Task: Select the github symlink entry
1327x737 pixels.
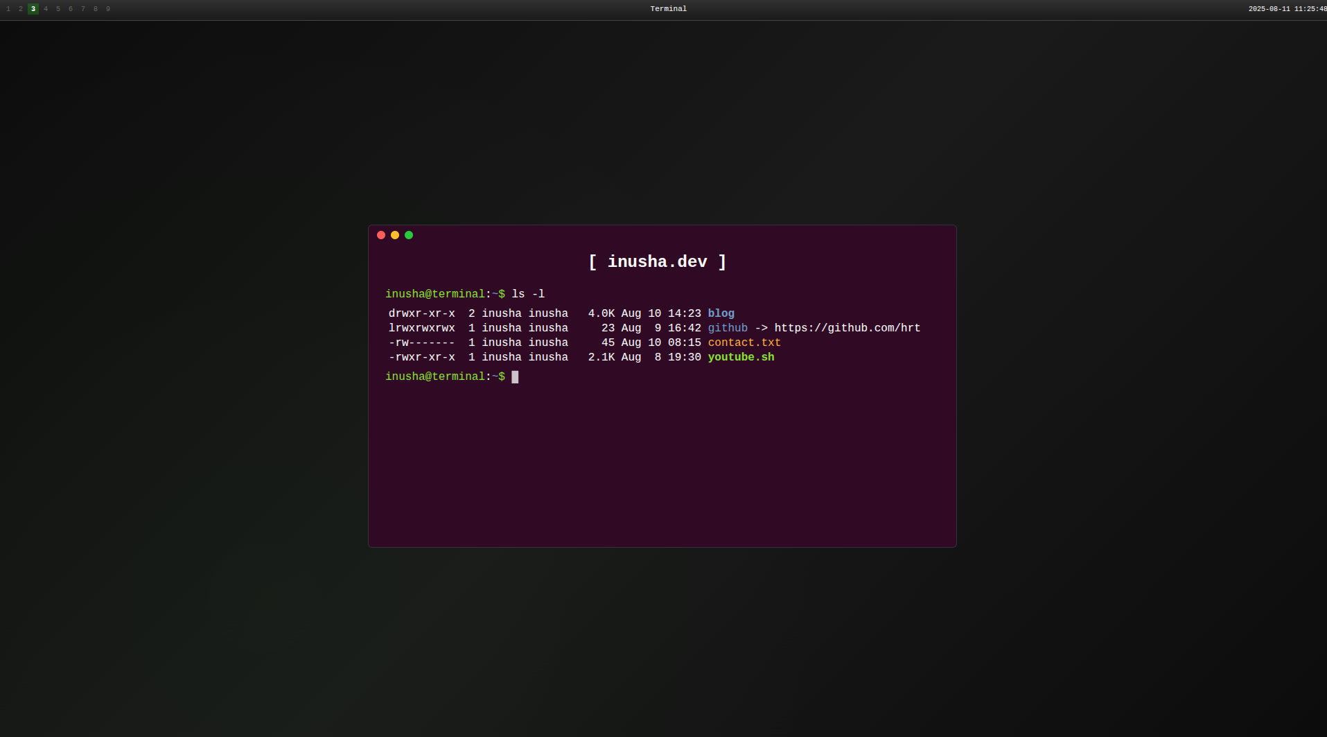Action: (728, 328)
